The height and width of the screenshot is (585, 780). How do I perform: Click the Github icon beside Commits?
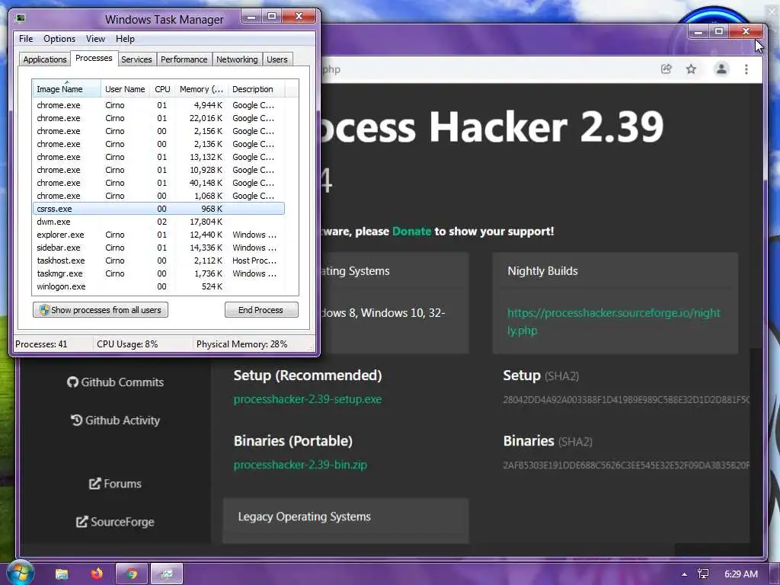72,382
